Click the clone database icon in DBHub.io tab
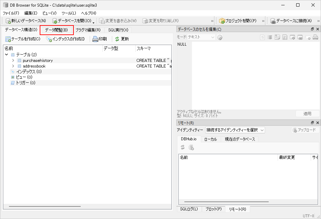Viewport: 321px width, 219px height. point(191,147)
